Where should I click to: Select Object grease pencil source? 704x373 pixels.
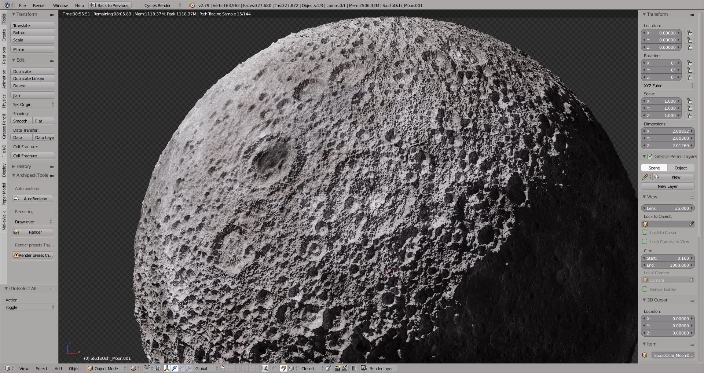click(681, 168)
